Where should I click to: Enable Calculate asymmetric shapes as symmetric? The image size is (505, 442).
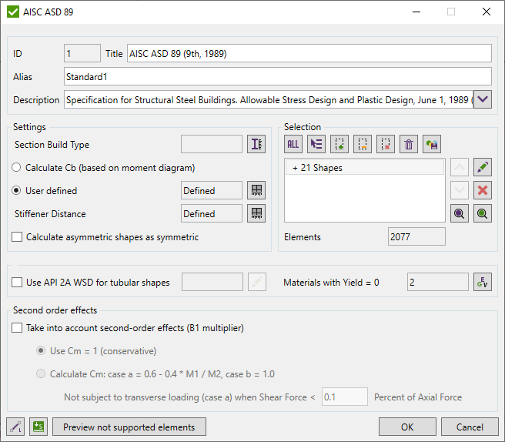click(18, 237)
